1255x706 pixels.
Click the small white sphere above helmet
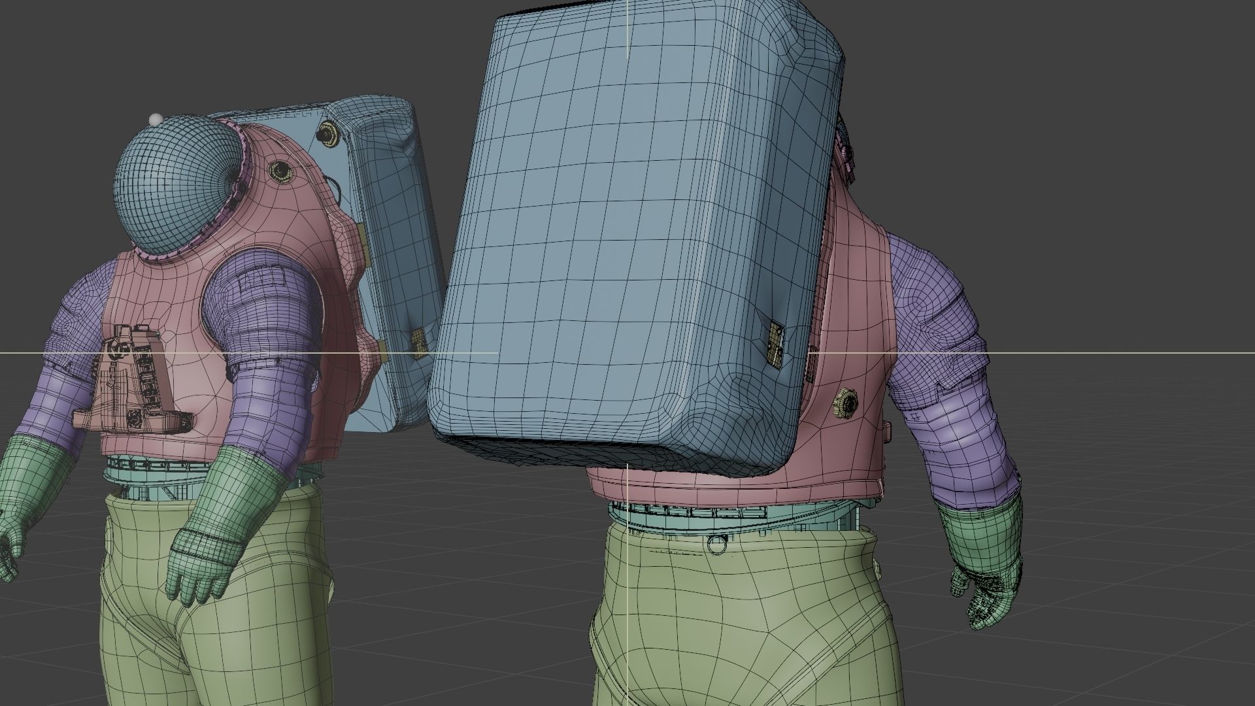[x=156, y=119]
